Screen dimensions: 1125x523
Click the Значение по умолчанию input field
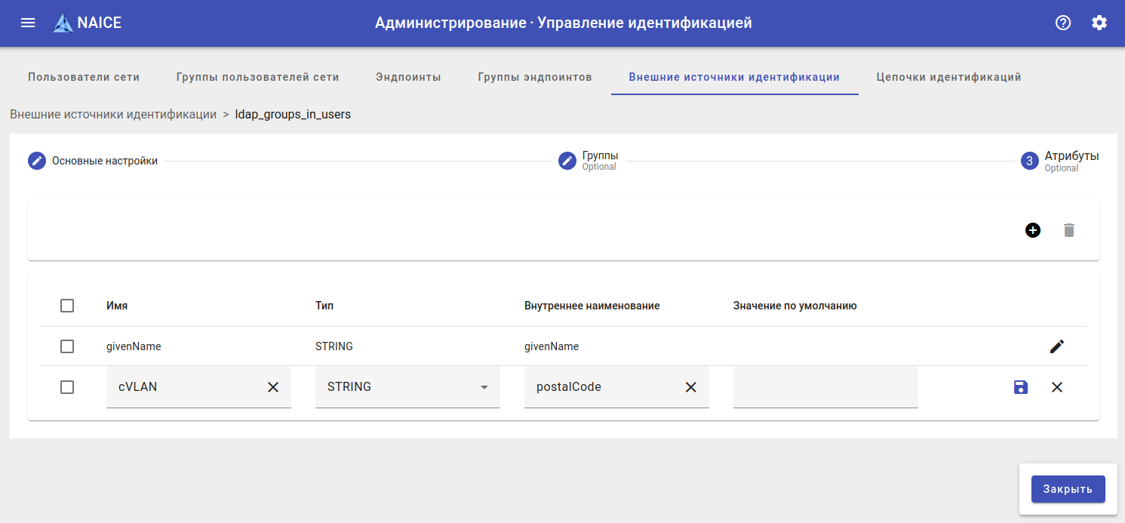click(x=825, y=387)
